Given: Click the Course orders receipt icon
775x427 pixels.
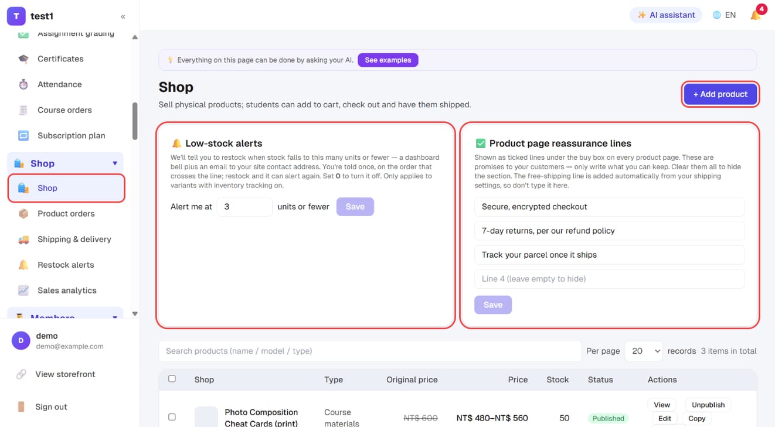Looking at the screenshot, I should click(x=23, y=110).
